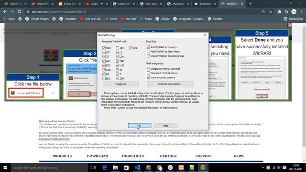Open a new browser tab

click(251, 4)
